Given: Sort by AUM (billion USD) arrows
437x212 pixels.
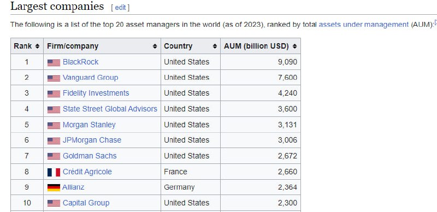Looking at the screenshot, I should click(294, 46).
